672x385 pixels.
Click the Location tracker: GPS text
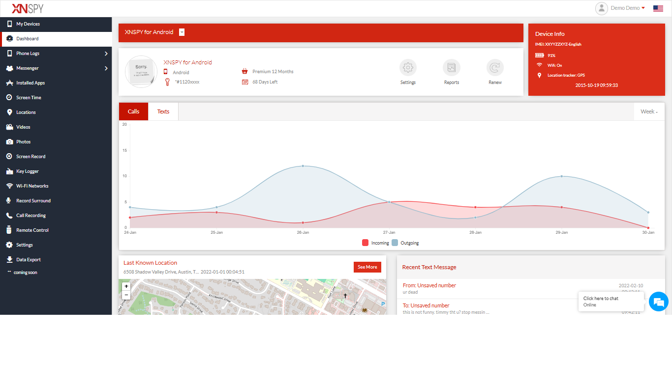point(566,75)
